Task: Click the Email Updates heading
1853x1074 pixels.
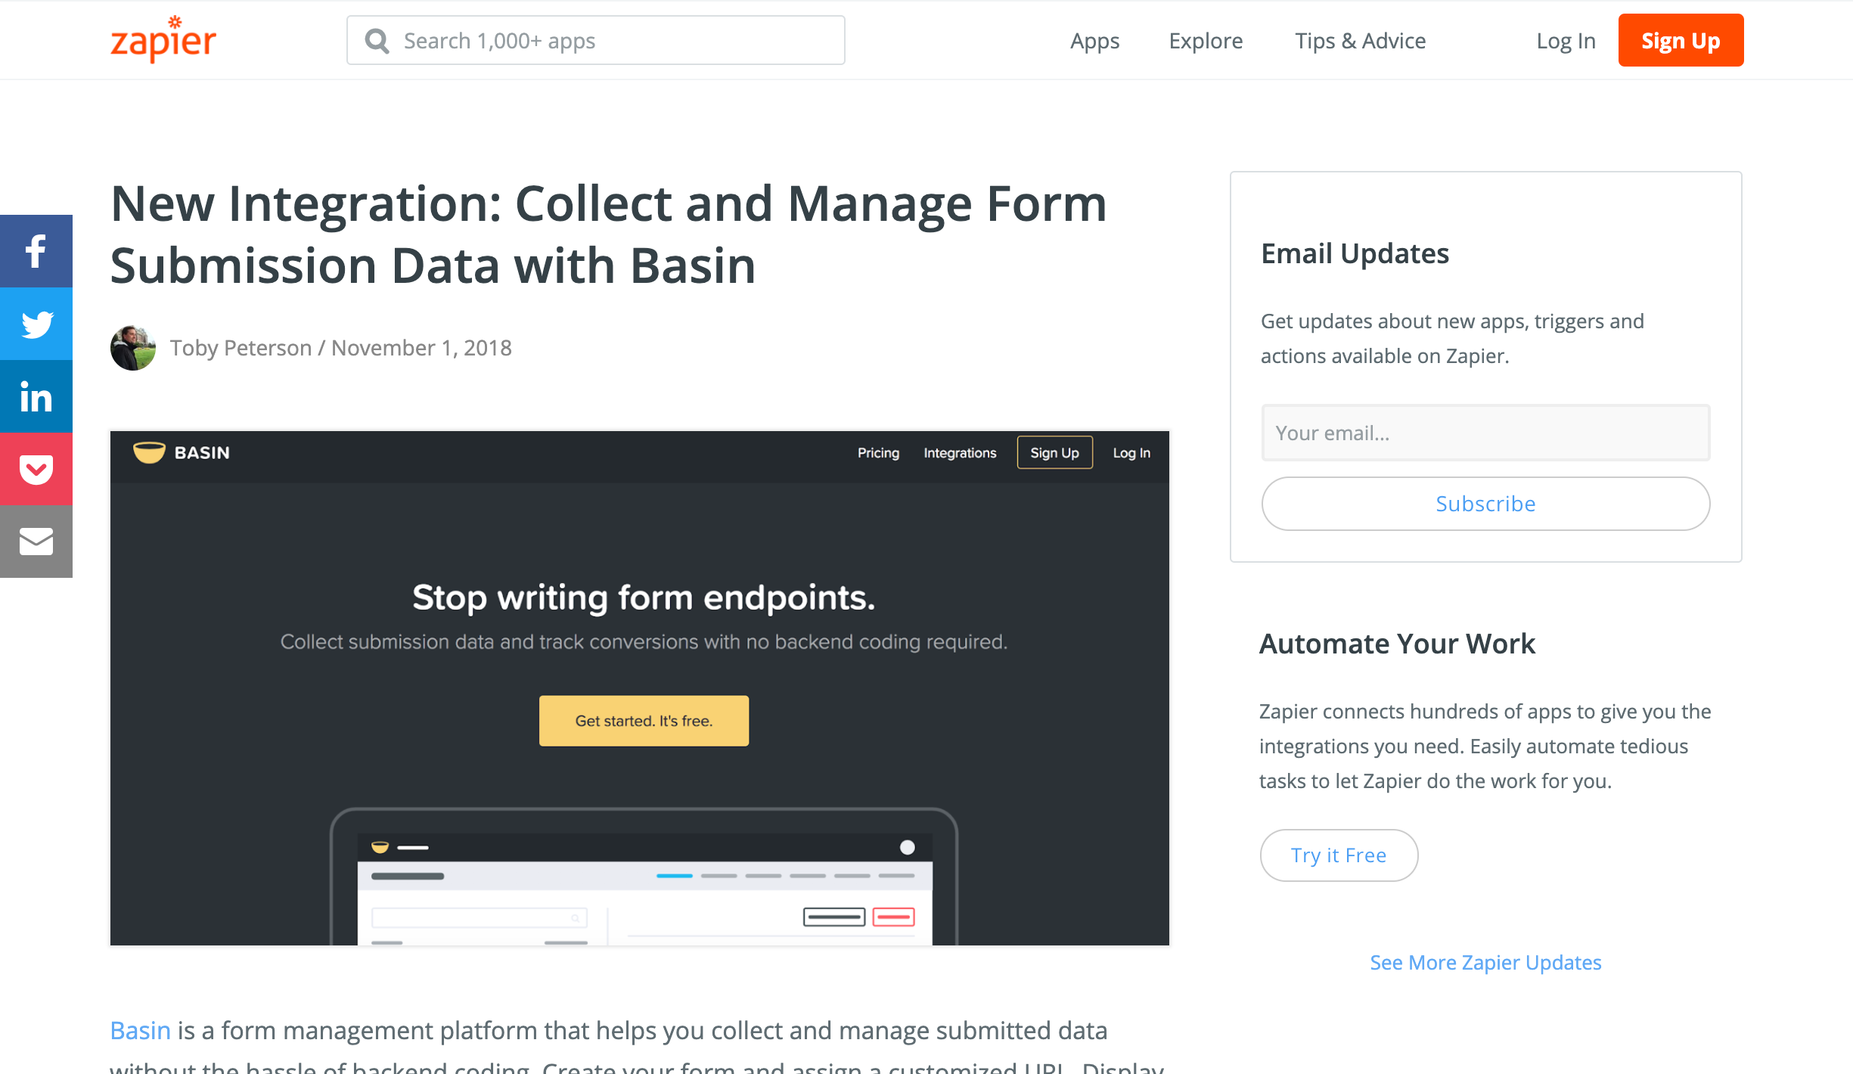Action: coord(1355,253)
